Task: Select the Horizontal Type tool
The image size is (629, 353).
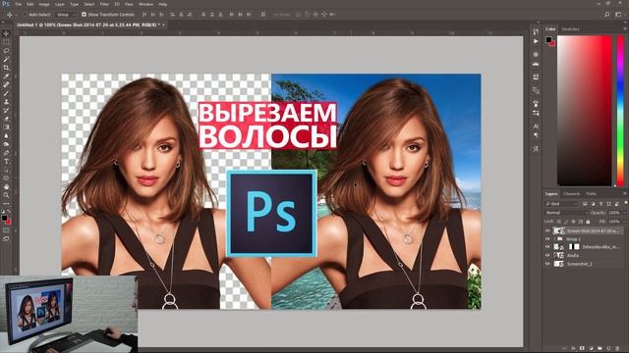Action: pos(6,161)
